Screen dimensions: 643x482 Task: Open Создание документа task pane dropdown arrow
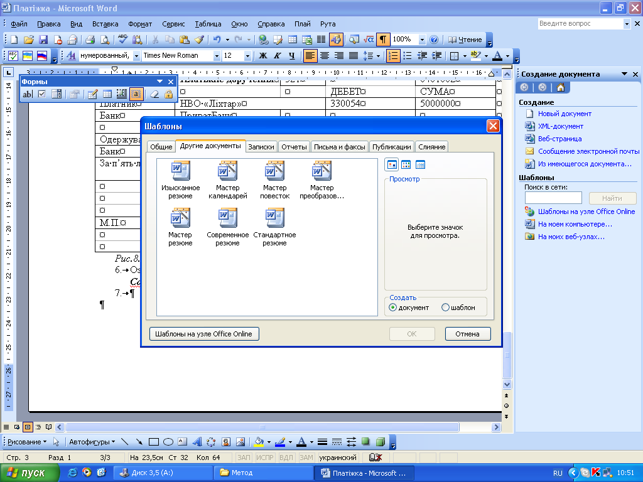[624, 74]
